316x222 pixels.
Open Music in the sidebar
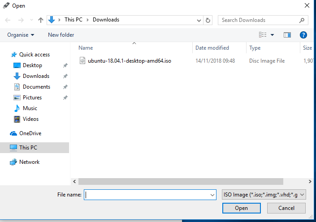coord(30,108)
